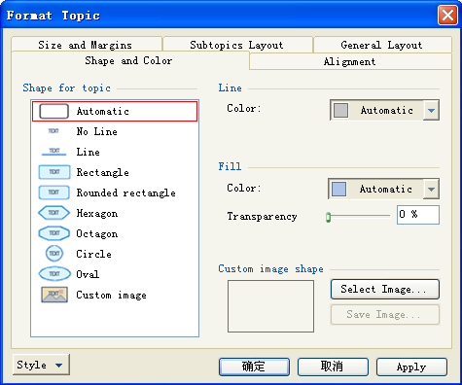This screenshot has width=462, height=385.
Task: Select the Rectangle shape icon
Action: (54, 172)
